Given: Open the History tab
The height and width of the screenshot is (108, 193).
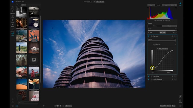Looking at the screenshot, I should pos(173,5).
